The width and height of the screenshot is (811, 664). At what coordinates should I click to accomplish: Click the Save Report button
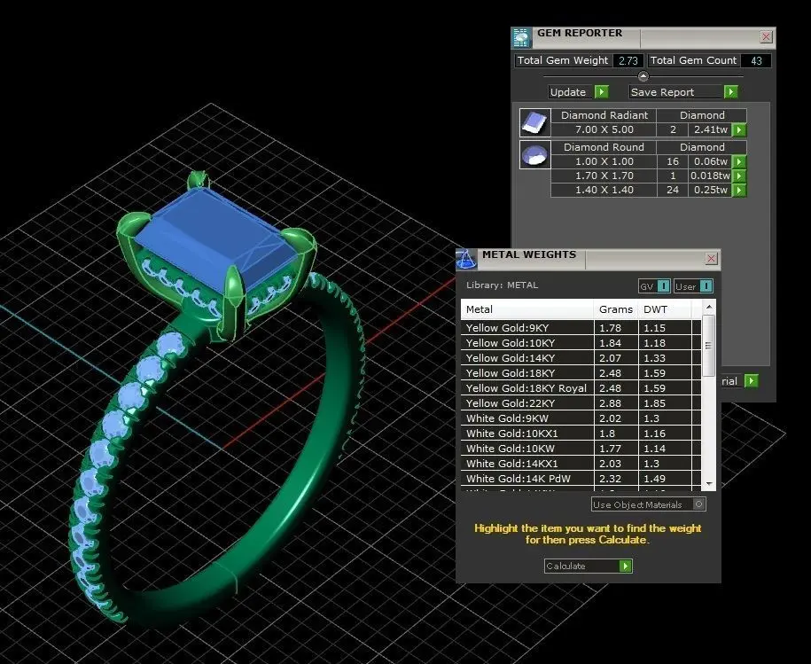pos(683,92)
